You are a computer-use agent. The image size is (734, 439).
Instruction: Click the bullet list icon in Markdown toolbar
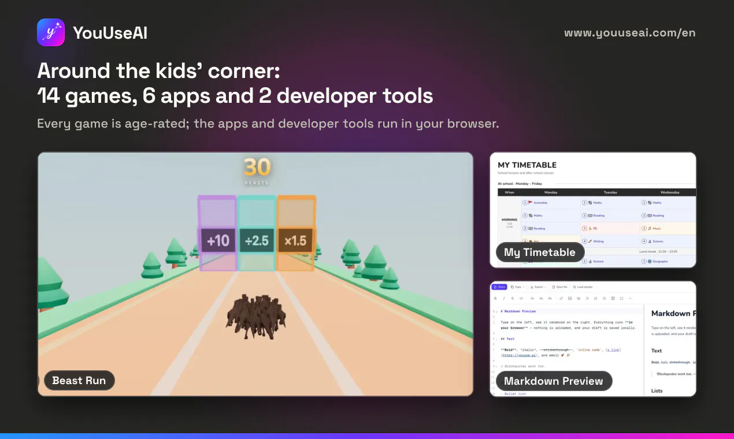pyautogui.click(x=587, y=298)
